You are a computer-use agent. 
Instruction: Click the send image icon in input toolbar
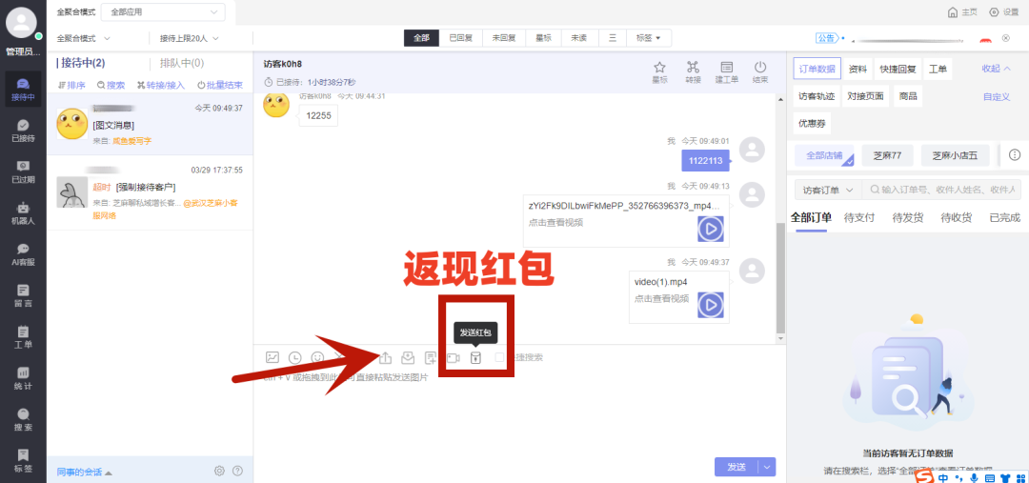point(272,357)
